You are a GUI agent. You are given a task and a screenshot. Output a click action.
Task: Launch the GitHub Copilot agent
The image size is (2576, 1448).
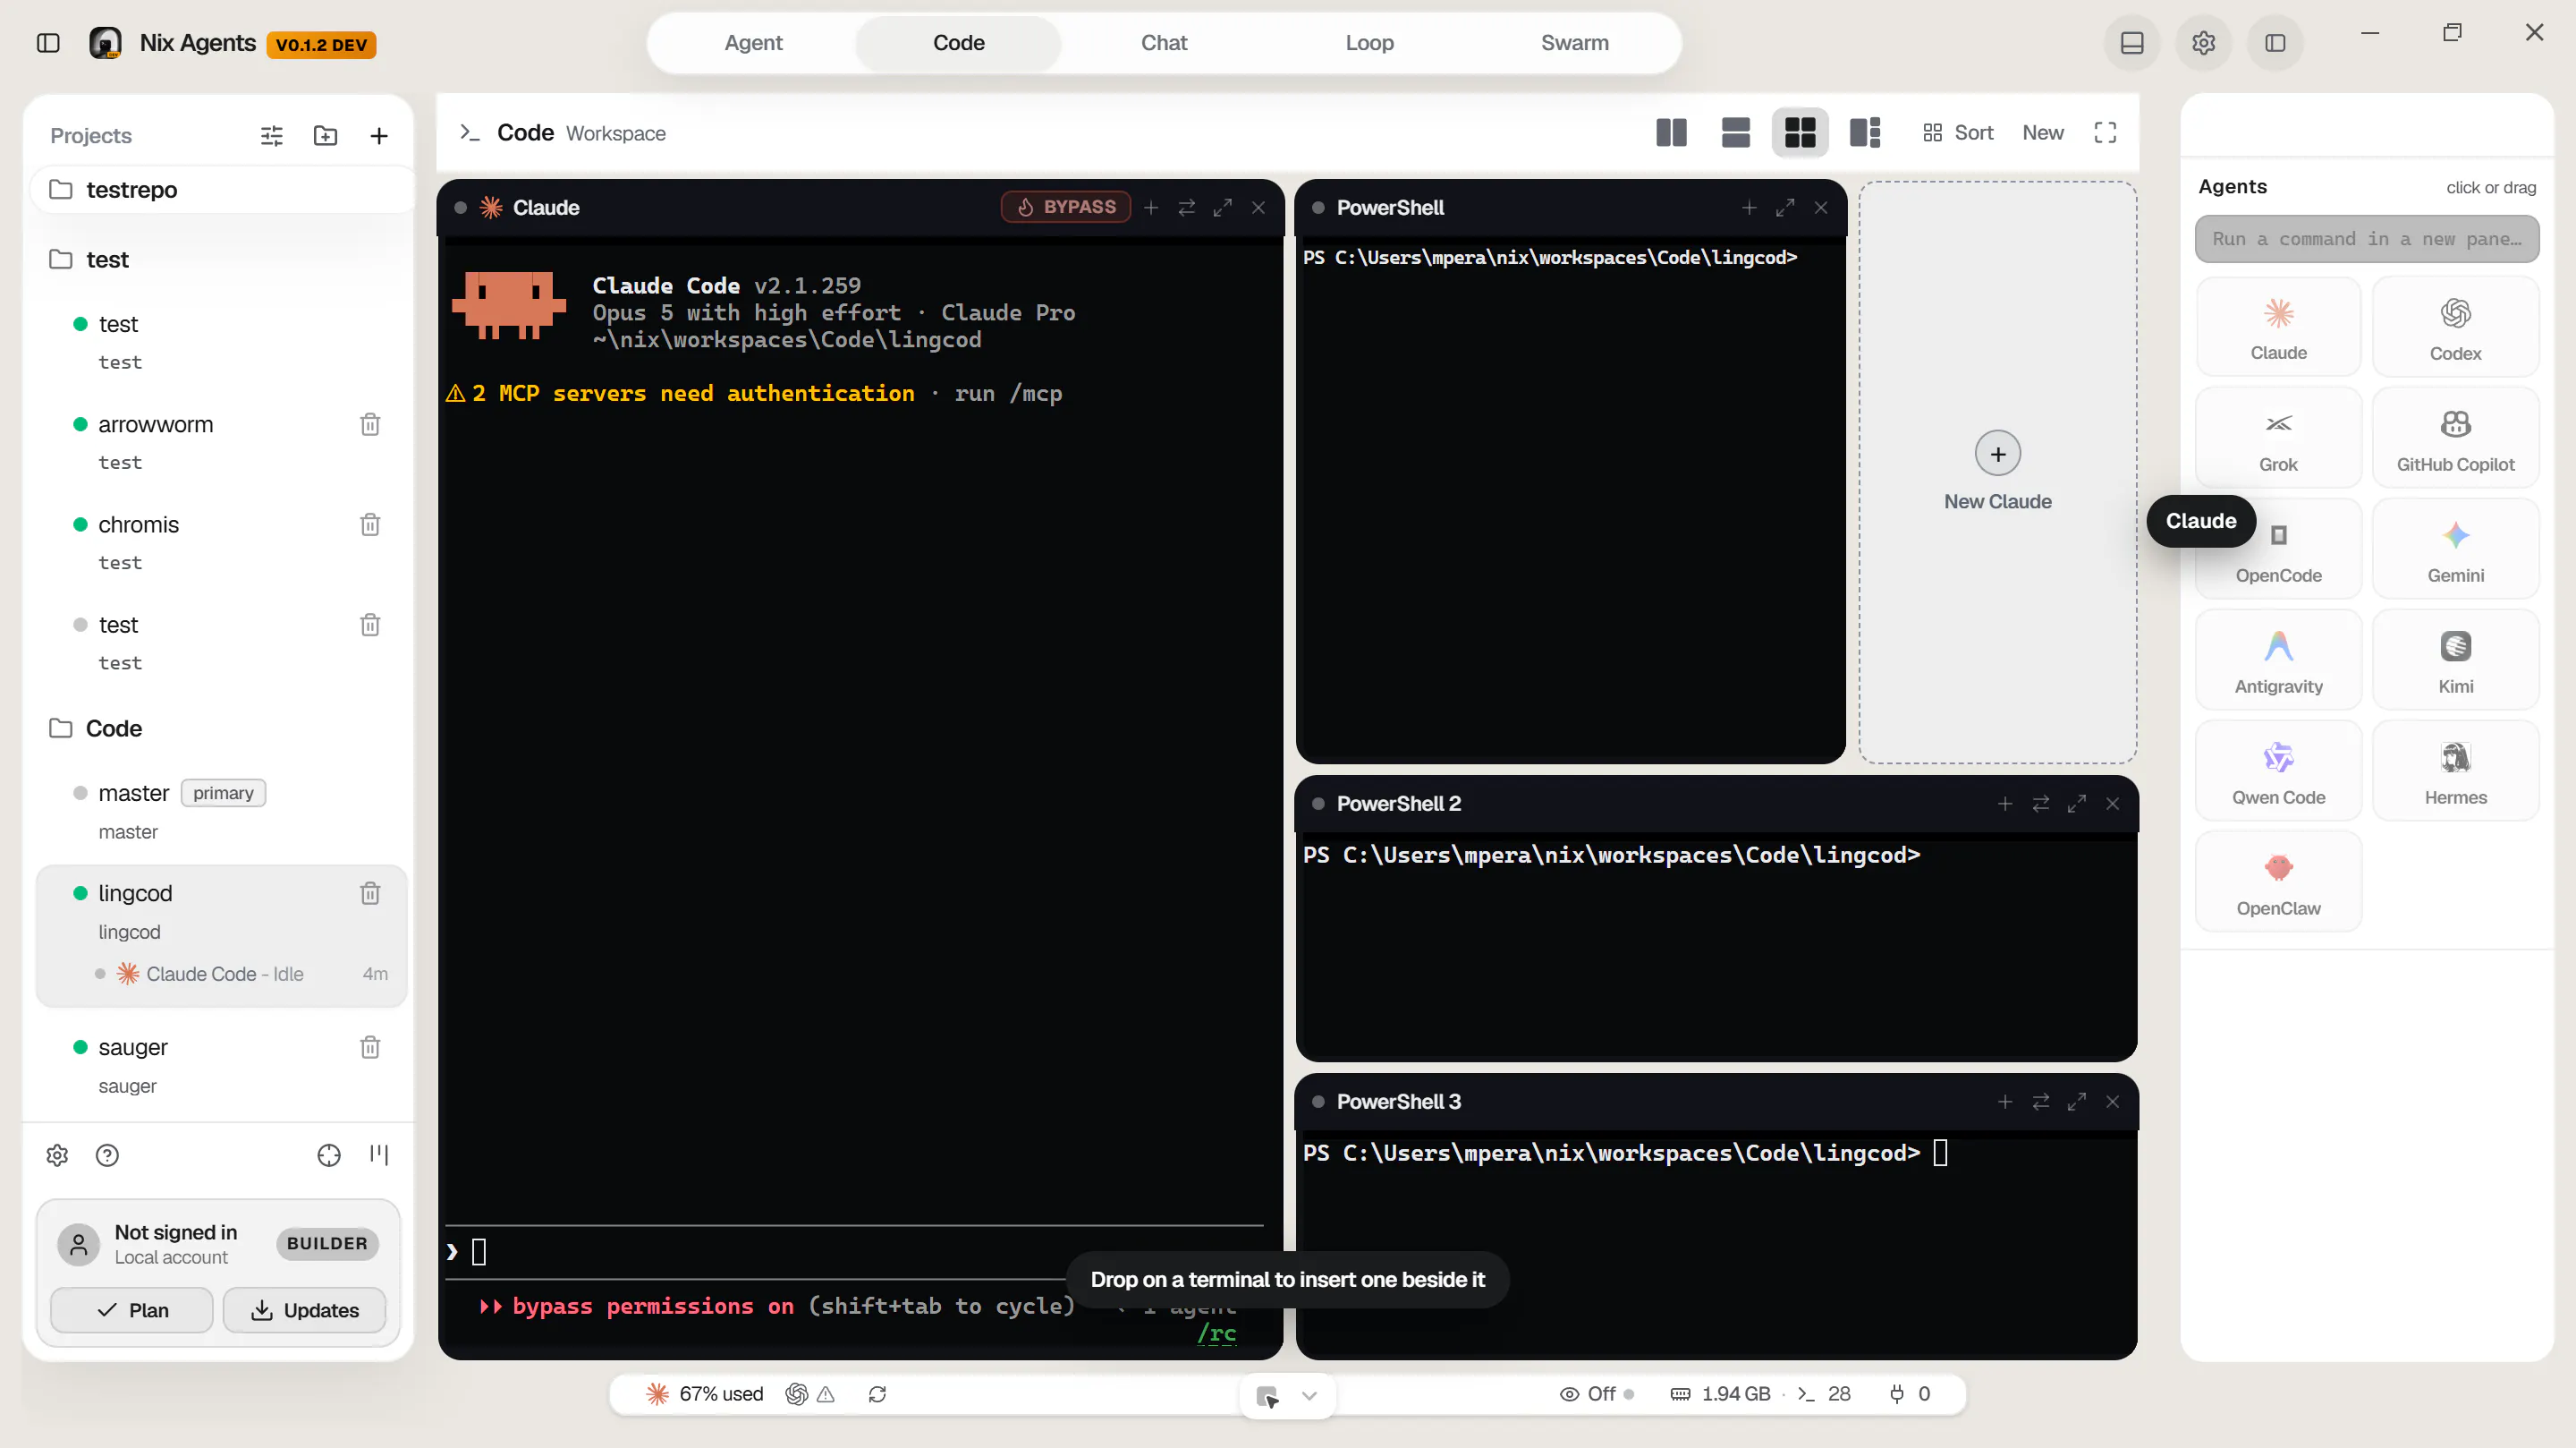click(x=2455, y=439)
